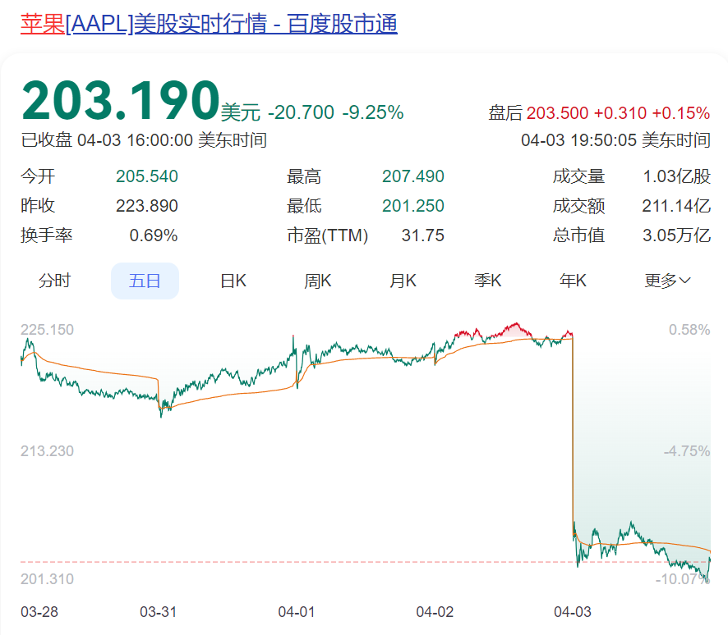This screenshot has width=728, height=635.
Task: Select the 五日 chart tab
Action: (145, 281)
